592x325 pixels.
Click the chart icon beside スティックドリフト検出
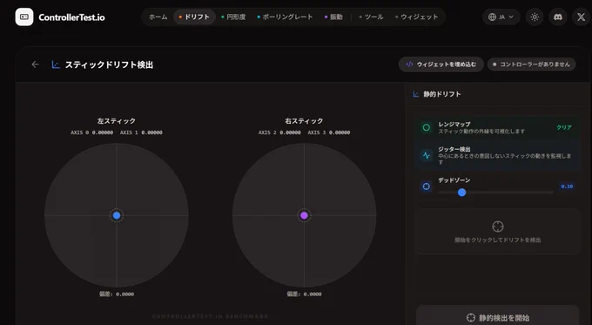pyautogui.click(x=56, y=64)
